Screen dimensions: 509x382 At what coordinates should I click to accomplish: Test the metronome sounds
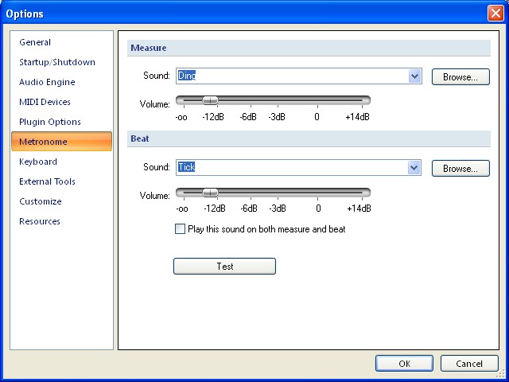[224, 267]
